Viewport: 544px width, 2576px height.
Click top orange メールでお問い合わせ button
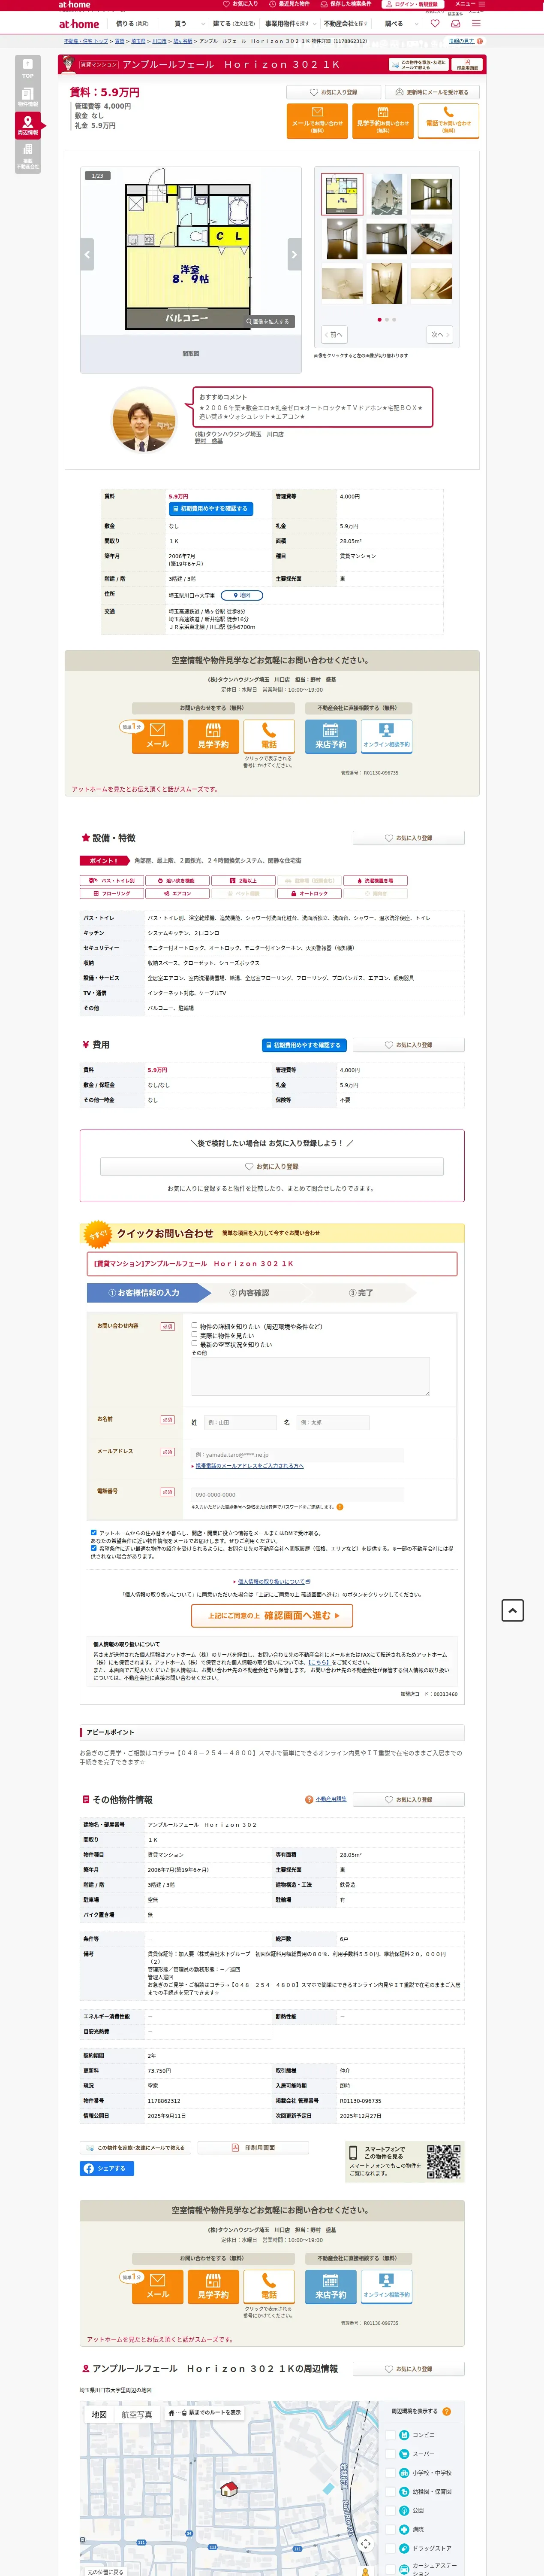click(x=316, y=120)
